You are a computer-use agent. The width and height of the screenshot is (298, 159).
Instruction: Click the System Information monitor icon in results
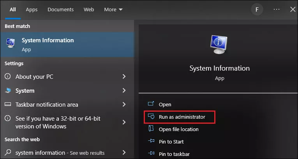[x=11, y=43]
